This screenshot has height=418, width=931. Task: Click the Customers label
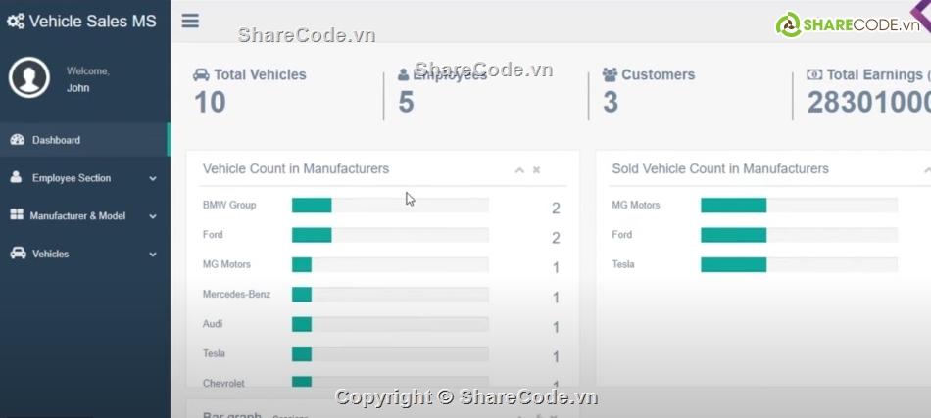(658, 74)
